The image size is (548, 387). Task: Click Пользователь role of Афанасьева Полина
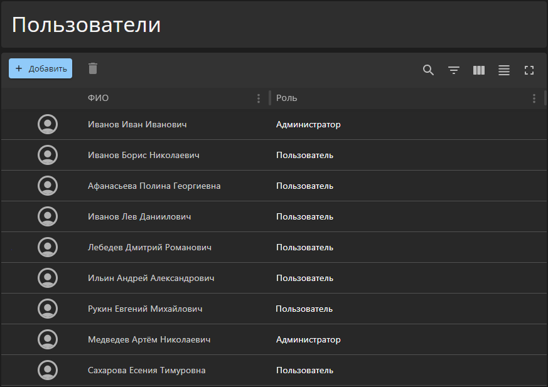point(304,186)
